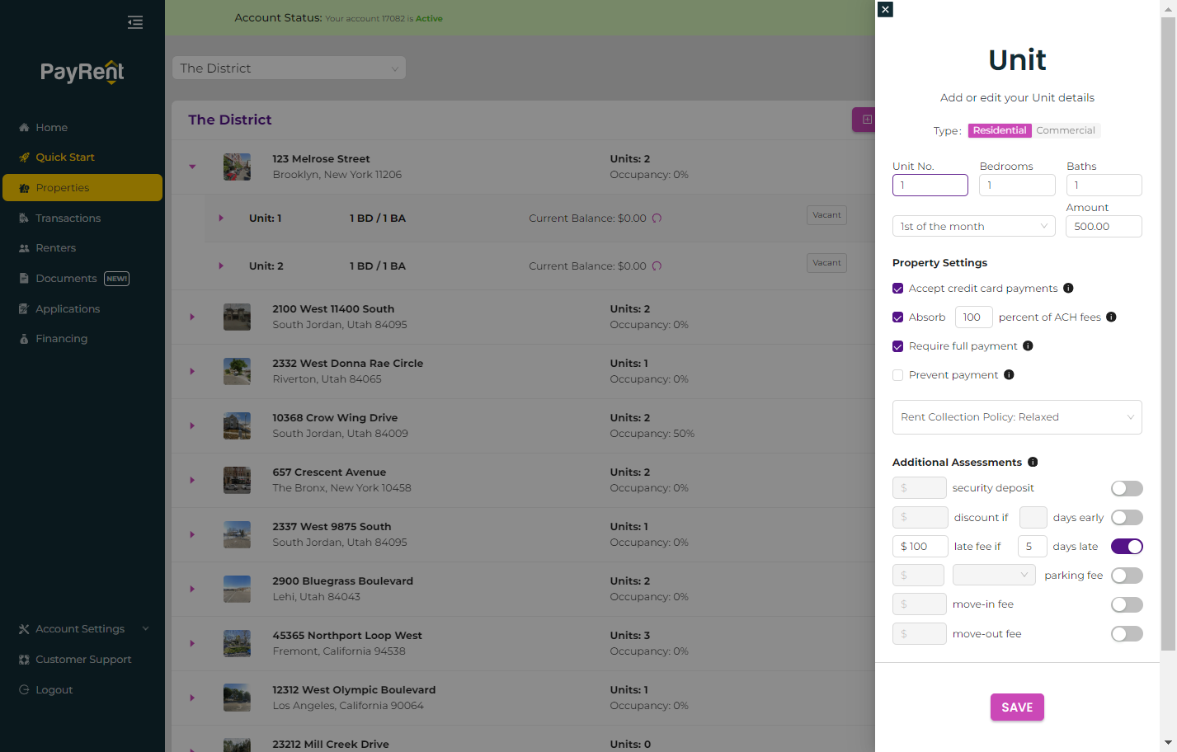This screenshot has width=1177, height=752.
Task: Click the Logout arrow icon
Action: click(24, 690)
